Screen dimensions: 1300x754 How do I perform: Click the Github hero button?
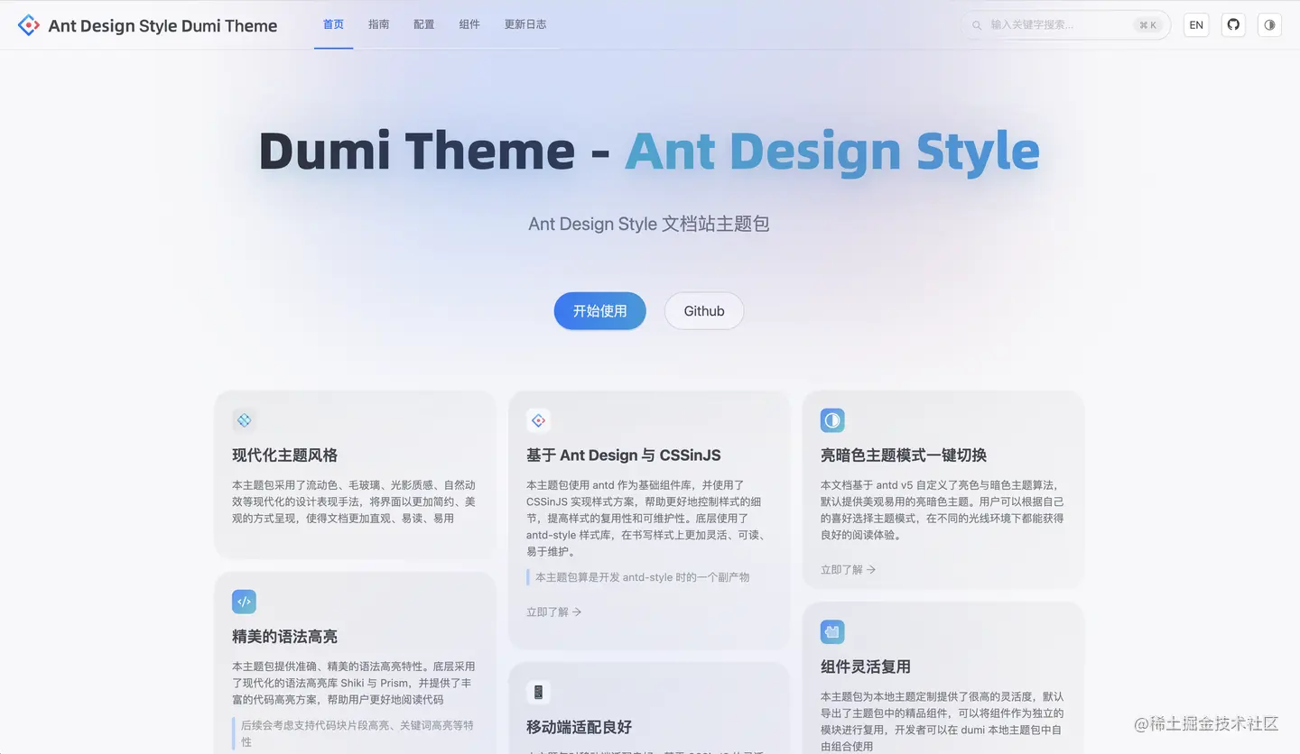pyautogui.click(x=704, y=311)
